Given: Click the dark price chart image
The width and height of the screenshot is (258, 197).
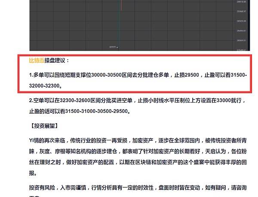Looking at the screenshot, I should (x=139, y=25).
